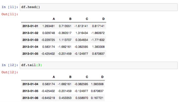Click cell value 0.167721
This screenshot has width=181, height=102.
click(97, 98)
